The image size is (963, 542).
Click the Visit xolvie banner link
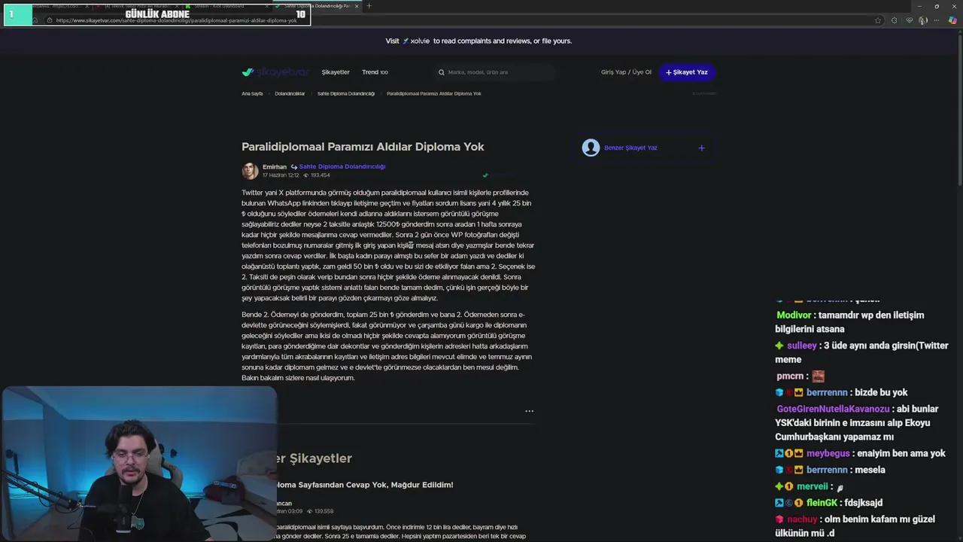(478, 41)
